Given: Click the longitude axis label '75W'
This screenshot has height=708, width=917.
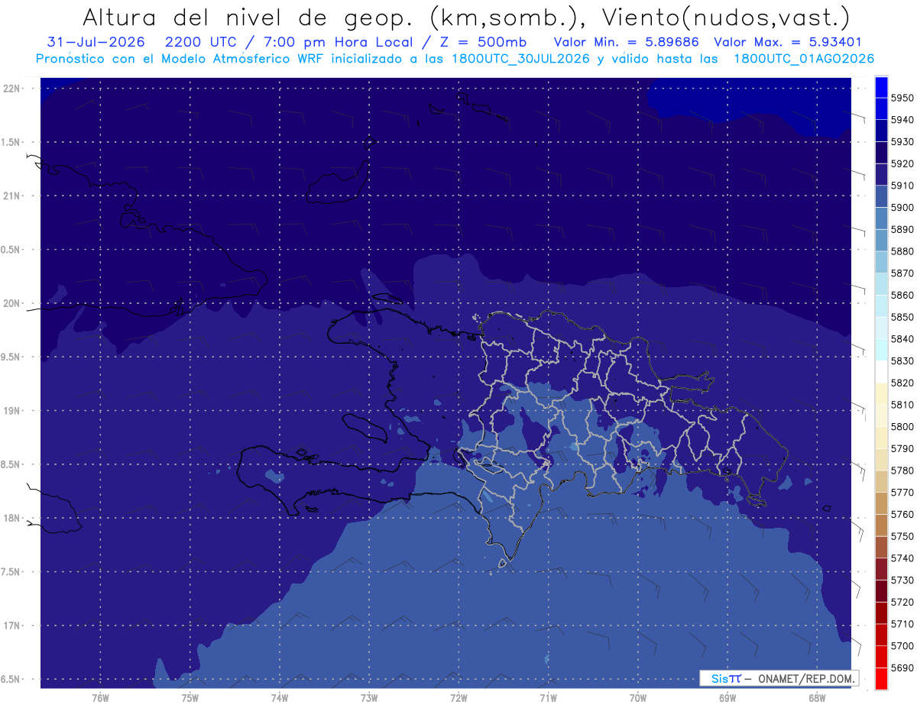Looking at the screenshot, I should [190, 699].
